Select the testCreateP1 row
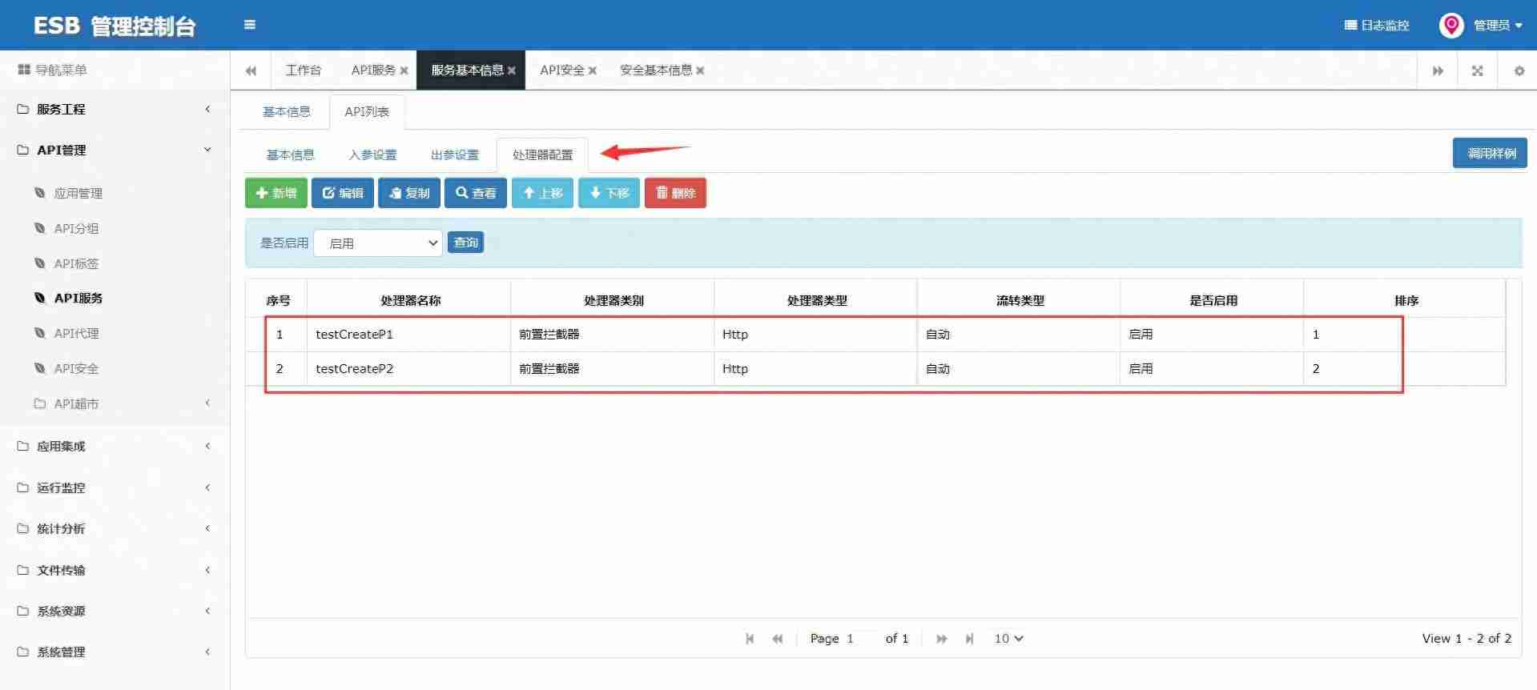 coord(875,335)
